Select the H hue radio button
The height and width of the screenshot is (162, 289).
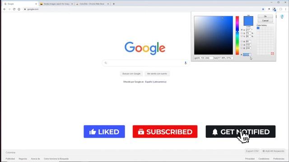pyautogui.click(x=242, y=30)
